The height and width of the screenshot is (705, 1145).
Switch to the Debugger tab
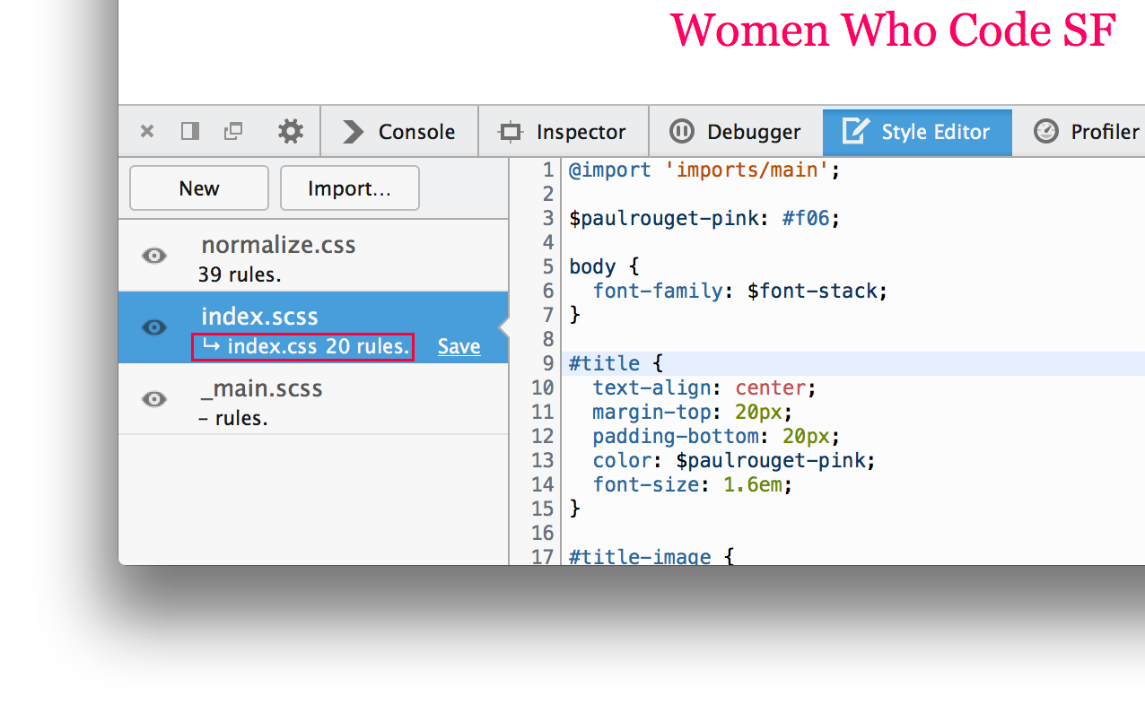click(736, 132)
